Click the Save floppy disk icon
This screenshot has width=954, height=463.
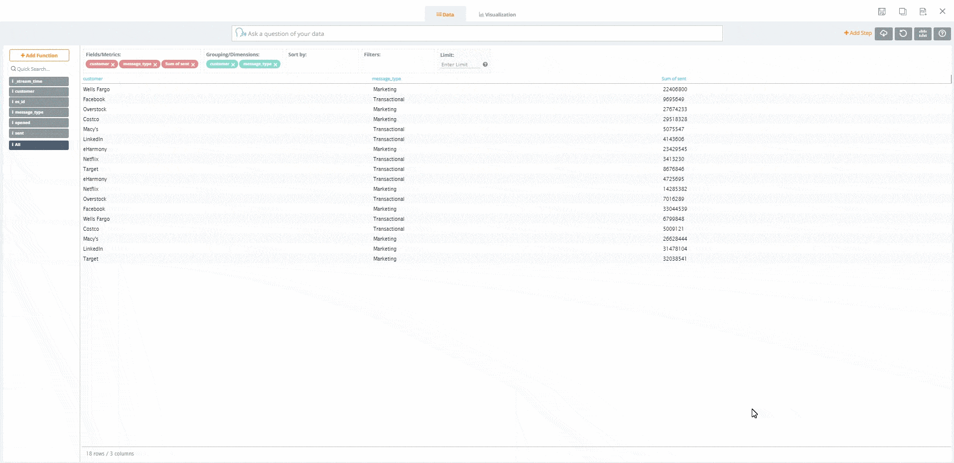[882, 11]
